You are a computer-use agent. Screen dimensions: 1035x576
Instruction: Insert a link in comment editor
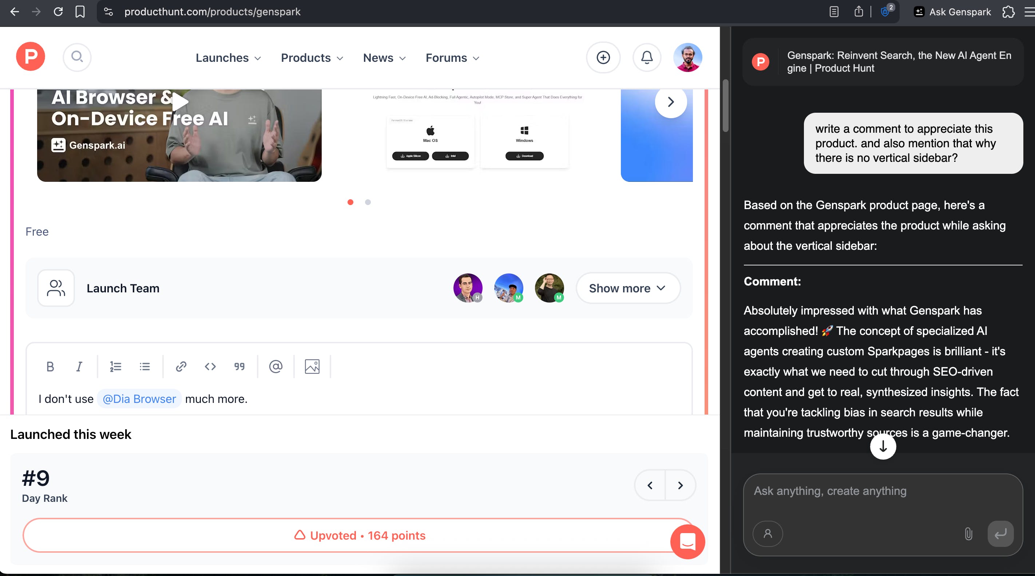click(181, 367)
